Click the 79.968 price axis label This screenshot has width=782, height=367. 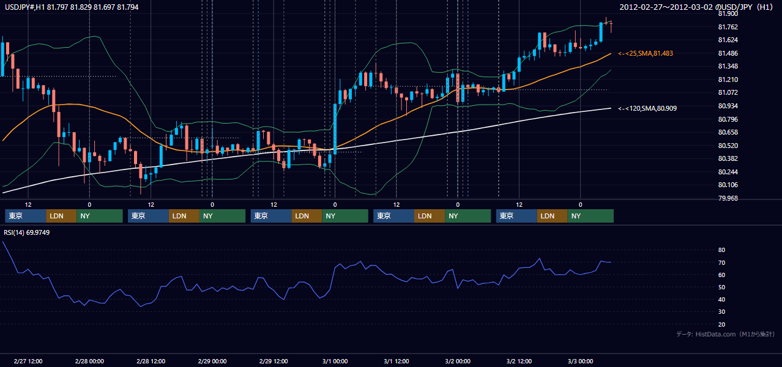[728, 198]
